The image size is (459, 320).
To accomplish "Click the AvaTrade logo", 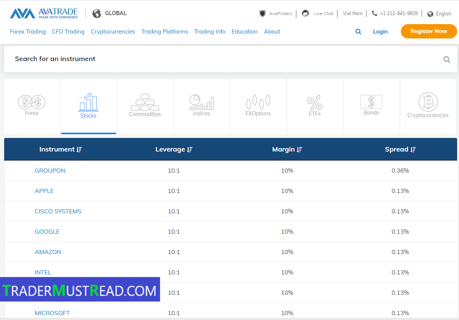I will (44, 13).
